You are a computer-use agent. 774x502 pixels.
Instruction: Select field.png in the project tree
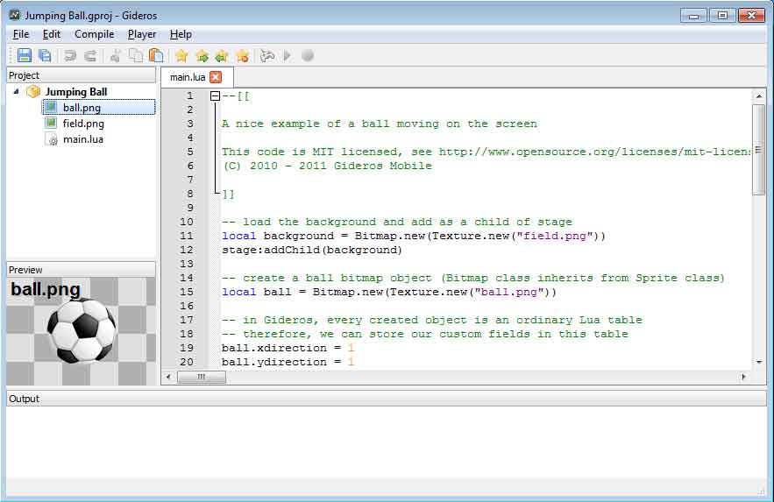82,124
